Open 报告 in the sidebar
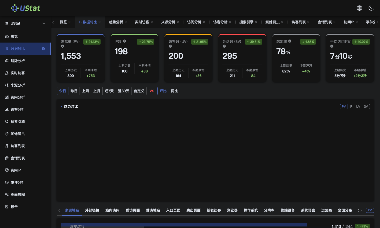The image size is (380, 228). 25,207
